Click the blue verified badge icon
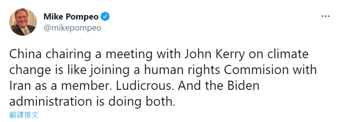Image resolution: width=339 pixels, height=122 pixels. click(x=106, y=16)
